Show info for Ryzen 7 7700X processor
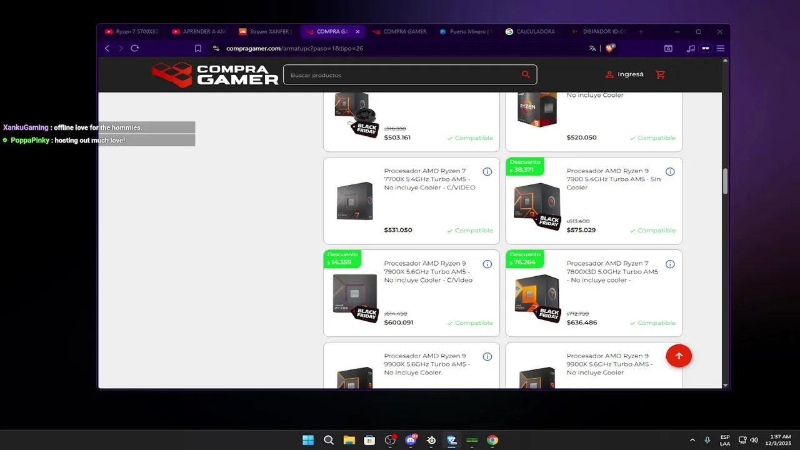 (x=487, y=172)
